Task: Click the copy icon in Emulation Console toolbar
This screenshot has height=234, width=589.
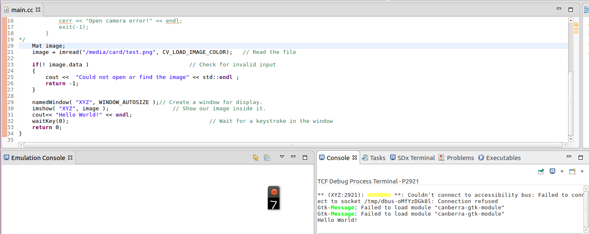Action: [267, 158]
